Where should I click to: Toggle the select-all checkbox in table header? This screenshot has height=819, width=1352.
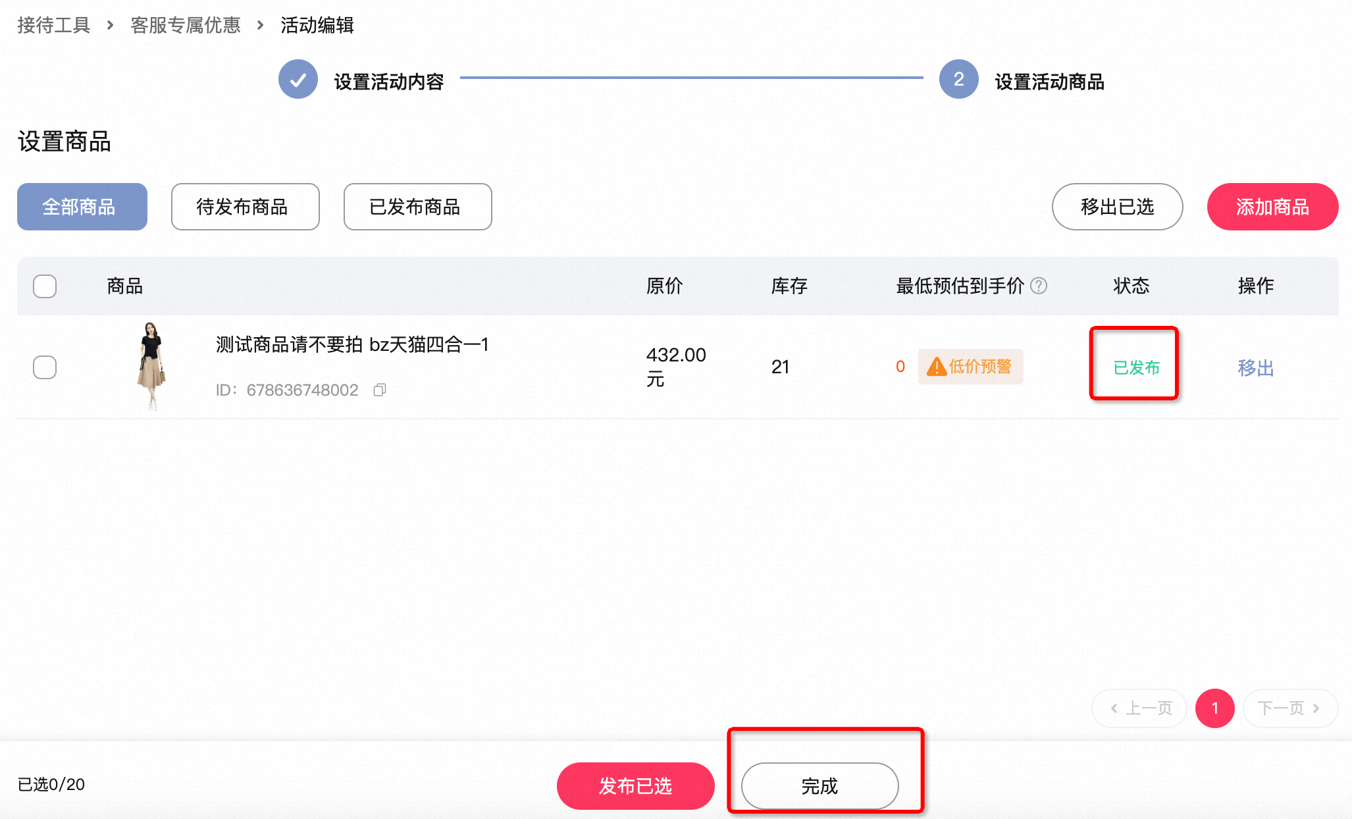(45, 286)
